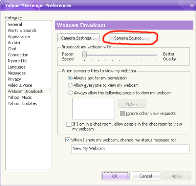Open Camera Settings dialog

tap(78, 38)
